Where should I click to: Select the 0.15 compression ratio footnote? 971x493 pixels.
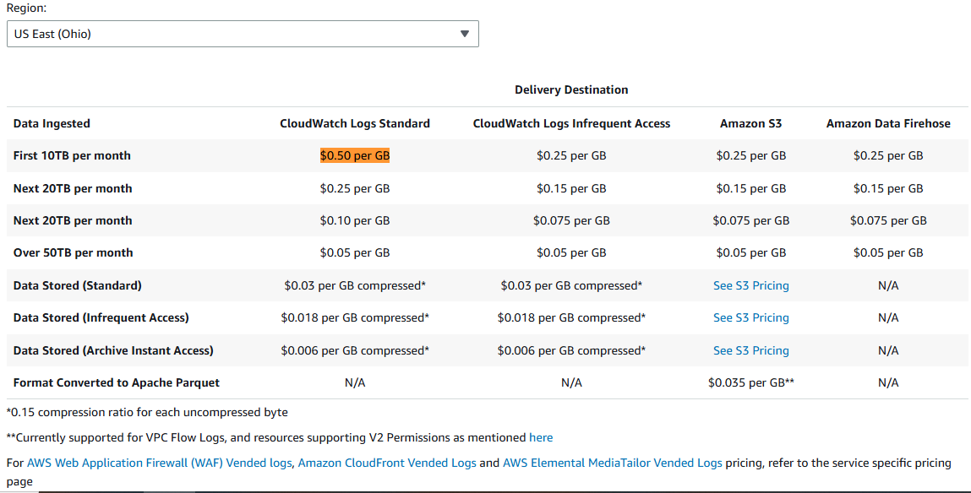click(147, 412)
